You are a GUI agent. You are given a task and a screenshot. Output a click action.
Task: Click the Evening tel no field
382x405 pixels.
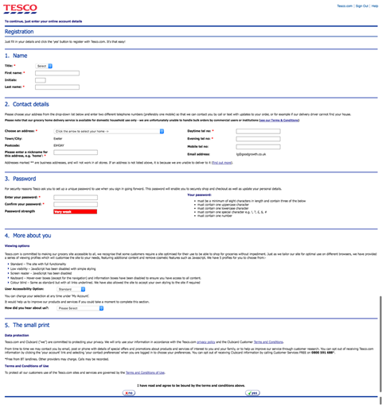pyautogui.click(x=258, y=139)
